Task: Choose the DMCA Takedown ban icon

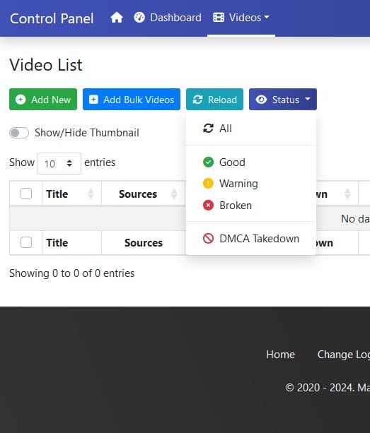Action: click(208, 238)
